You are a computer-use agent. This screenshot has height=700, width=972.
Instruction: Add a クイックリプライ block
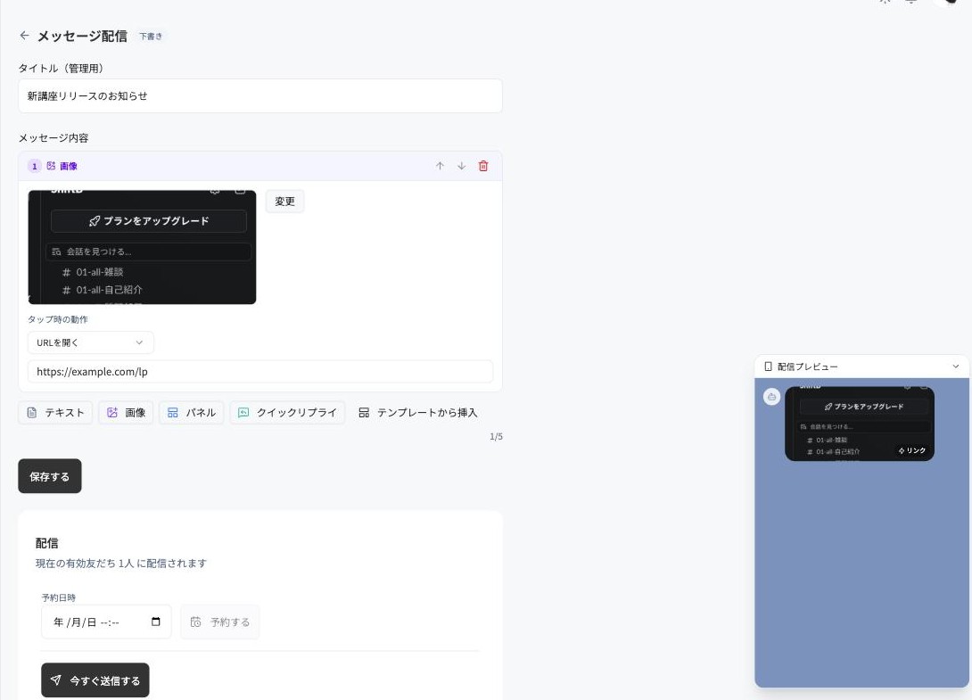287,412
